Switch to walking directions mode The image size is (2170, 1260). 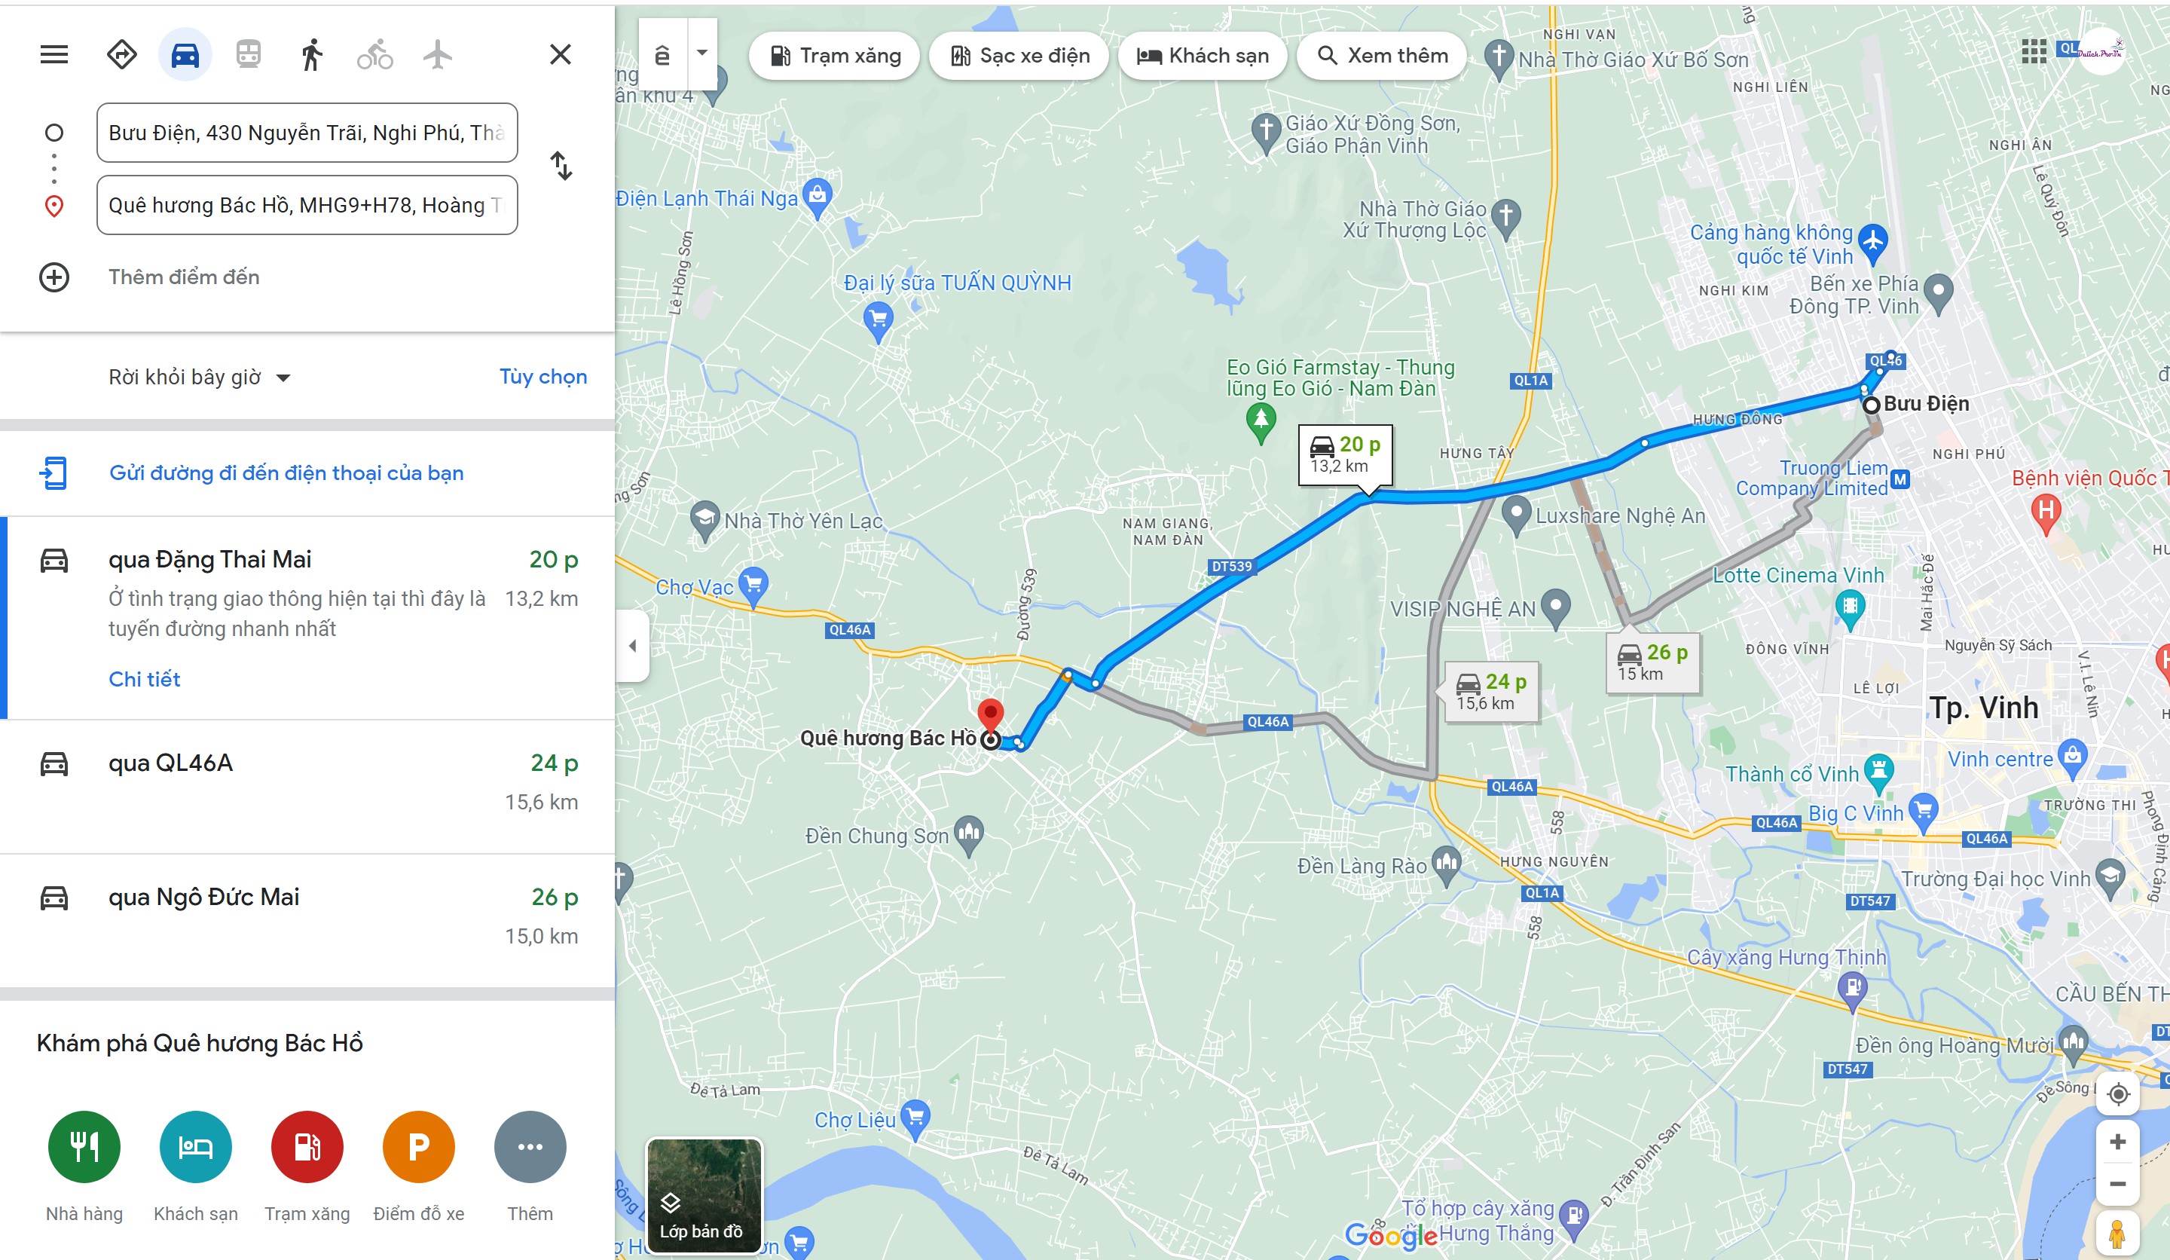[x=312, y=54]
